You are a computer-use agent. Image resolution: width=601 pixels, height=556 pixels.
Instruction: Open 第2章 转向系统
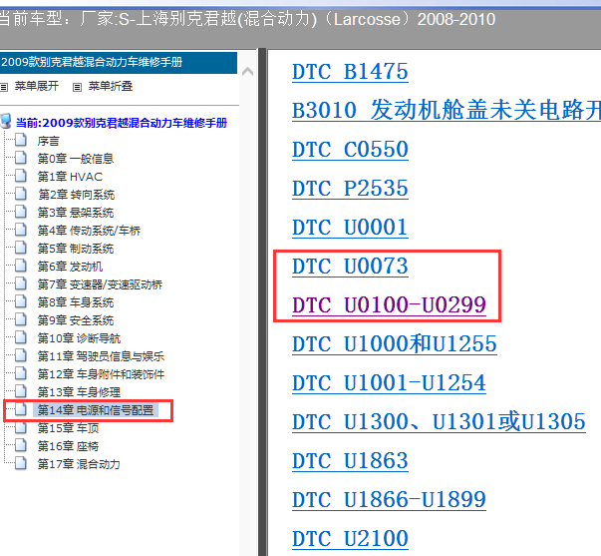[x=77, y=195]
